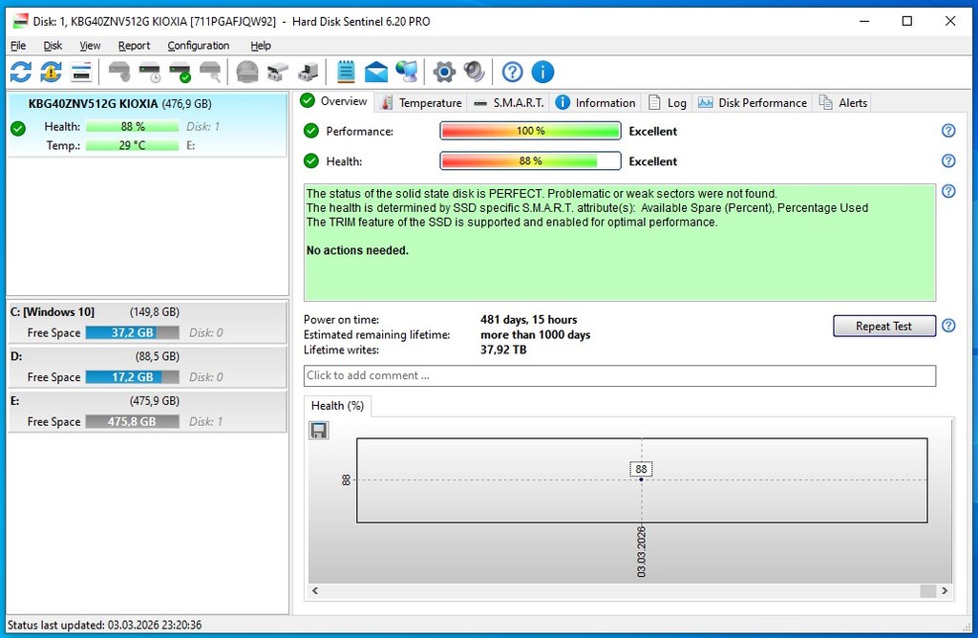The image size is (978, 638).
Task: Open the report document toolbar icon
Action: pos(346,72)
